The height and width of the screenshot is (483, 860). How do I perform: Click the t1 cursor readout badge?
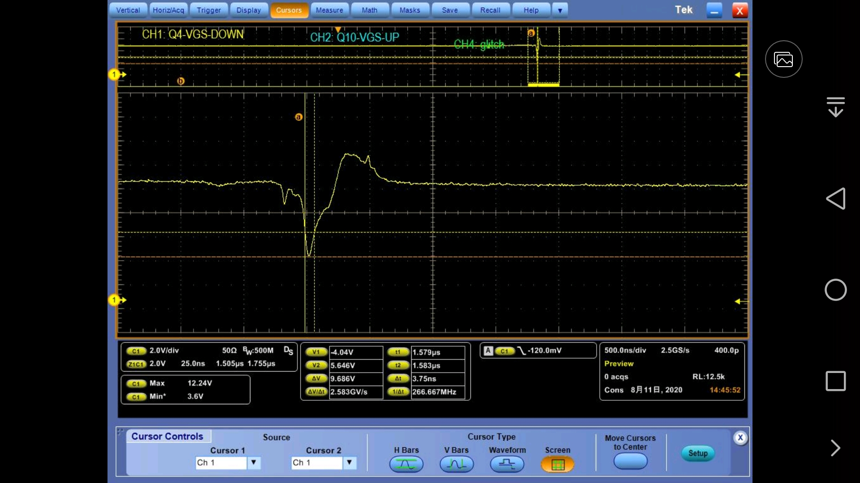[398, 352]
